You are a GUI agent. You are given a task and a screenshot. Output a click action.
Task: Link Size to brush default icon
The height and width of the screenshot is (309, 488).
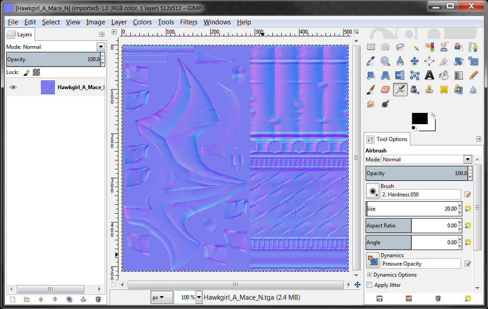[x=468, y=209]
